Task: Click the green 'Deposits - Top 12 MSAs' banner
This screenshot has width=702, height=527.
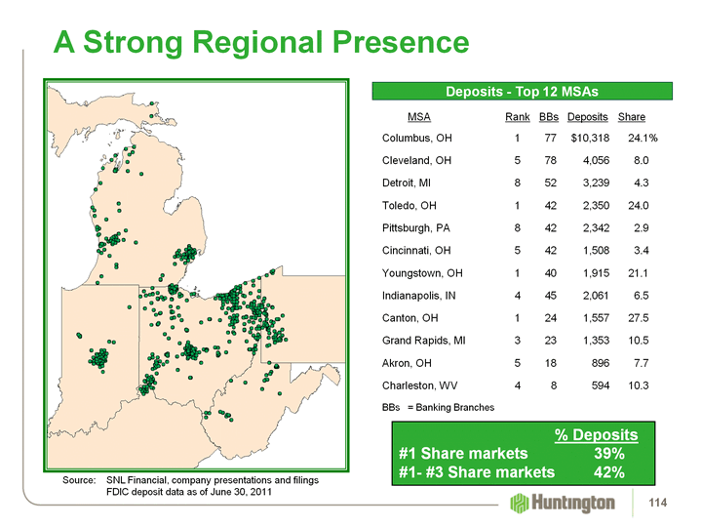Action: click(522, 92)
